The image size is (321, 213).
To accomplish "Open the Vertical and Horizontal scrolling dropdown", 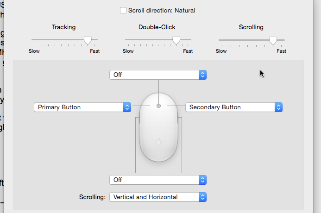I will pos(158,197).
